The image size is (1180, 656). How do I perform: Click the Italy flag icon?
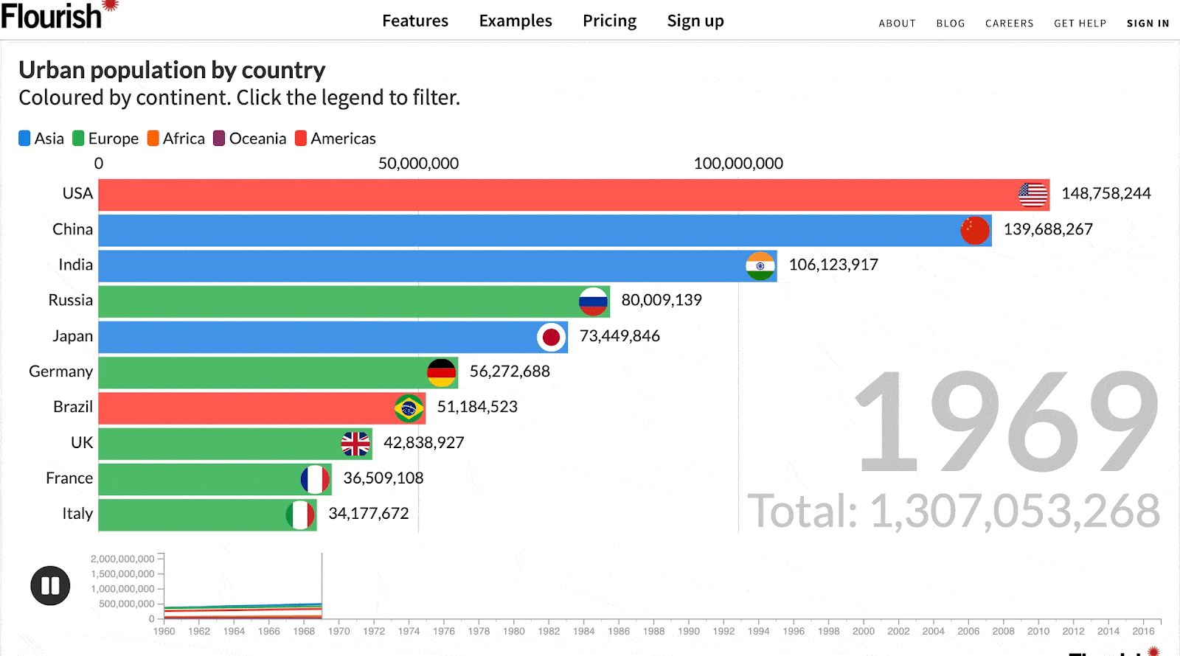(300, 515)
